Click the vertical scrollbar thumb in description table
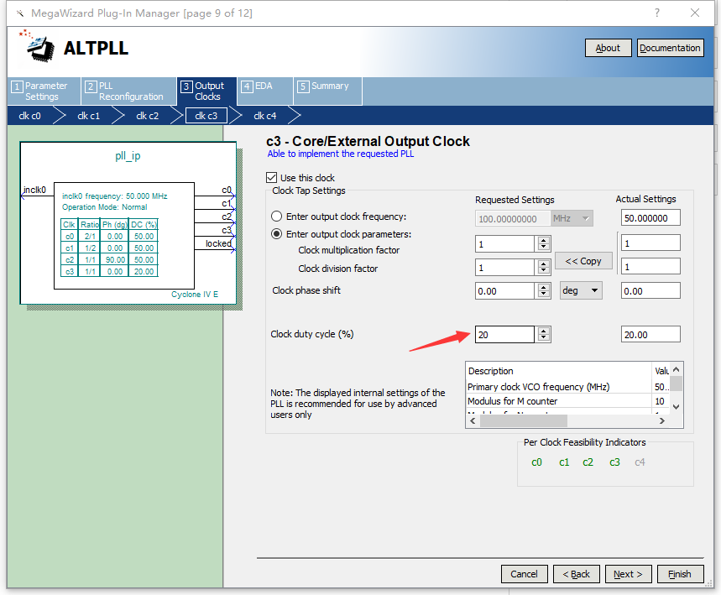Screen dimensions: 721x595 tap(676, 383)
